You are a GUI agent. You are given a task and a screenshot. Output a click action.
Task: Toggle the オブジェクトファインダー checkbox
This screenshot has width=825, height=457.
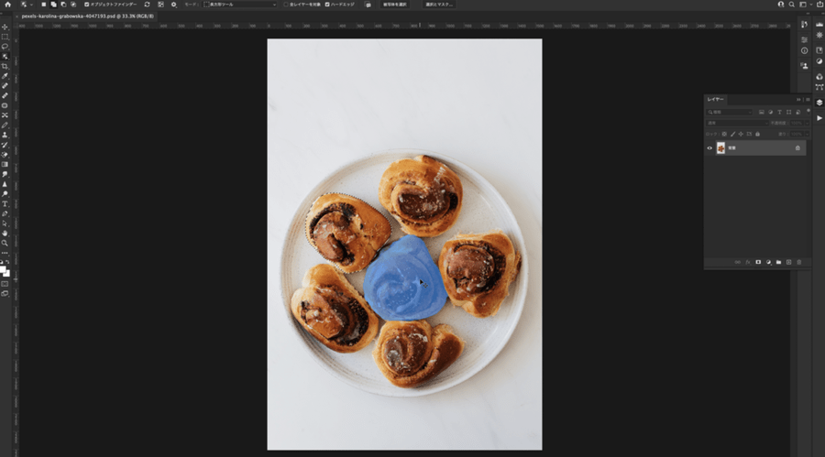tap(84, 5)
